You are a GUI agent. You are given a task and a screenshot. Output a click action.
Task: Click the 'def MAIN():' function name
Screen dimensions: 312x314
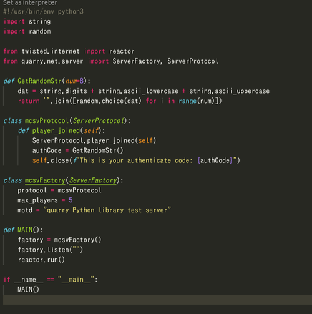click(x=25, y=230)
